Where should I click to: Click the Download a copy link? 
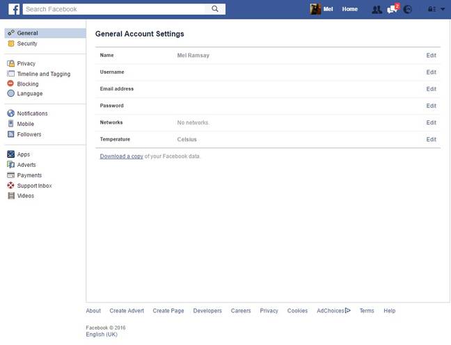click(x=121, y=156)
